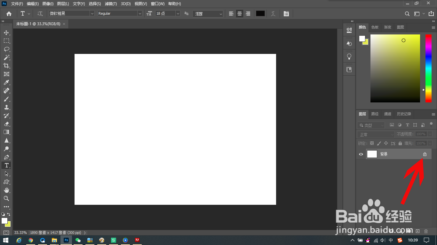Screen dimensions: 437x245
Task: Click the text color swatch in options bar
Action: point(260,13)
